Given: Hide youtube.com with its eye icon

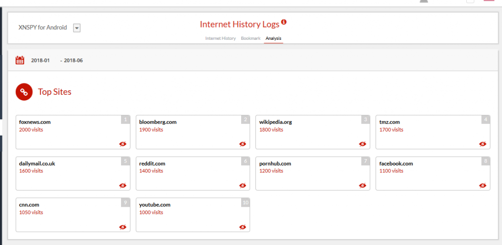Looking at the screenshot, I should click(243, 227).
